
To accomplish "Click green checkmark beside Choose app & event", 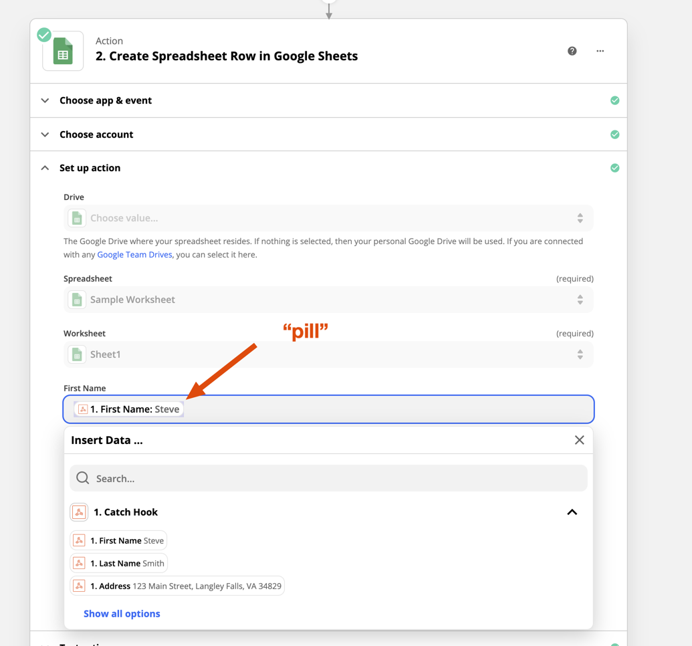I will pos(614,100).
